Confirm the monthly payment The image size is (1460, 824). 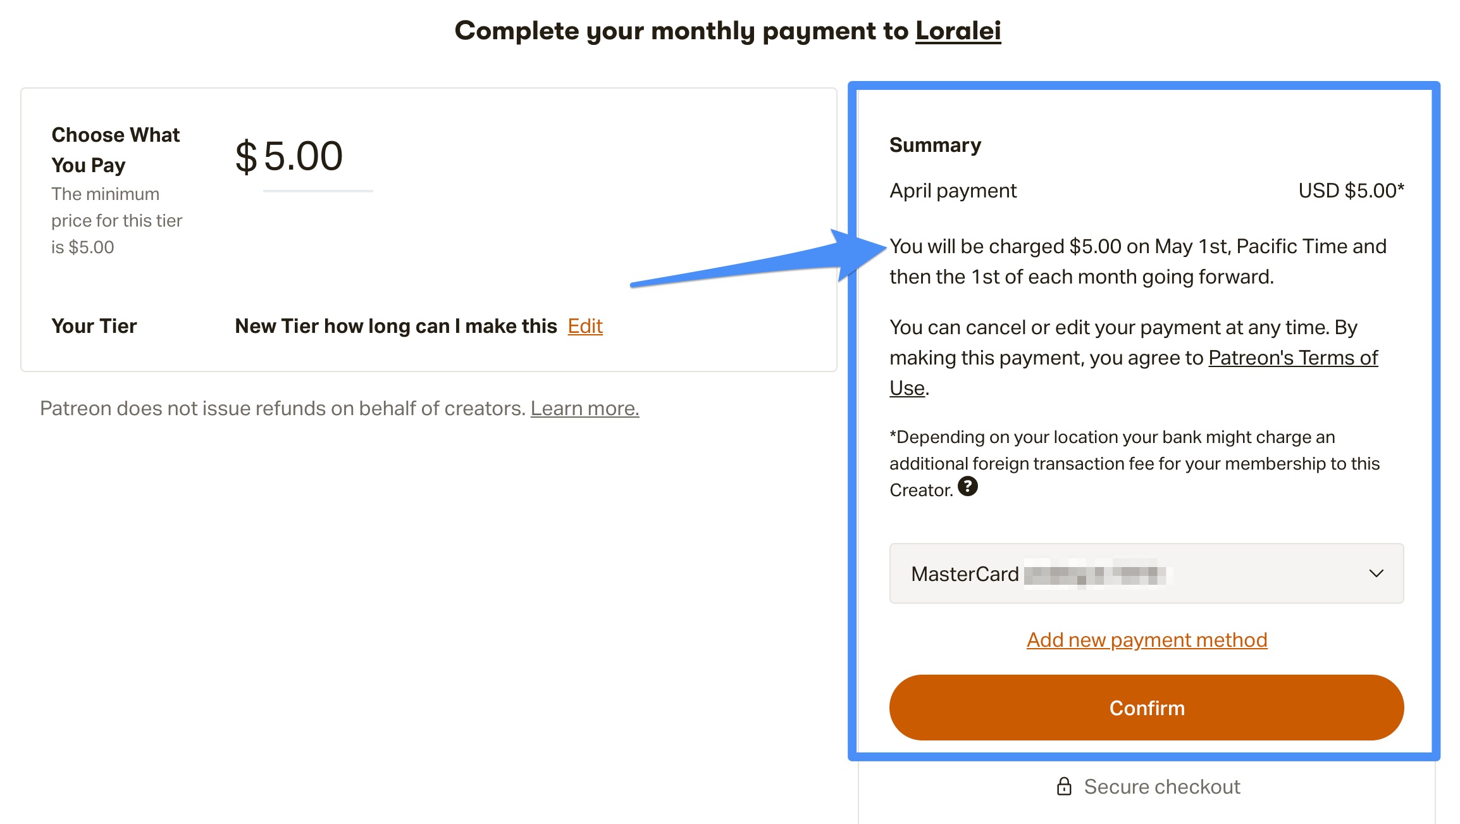1146,708
